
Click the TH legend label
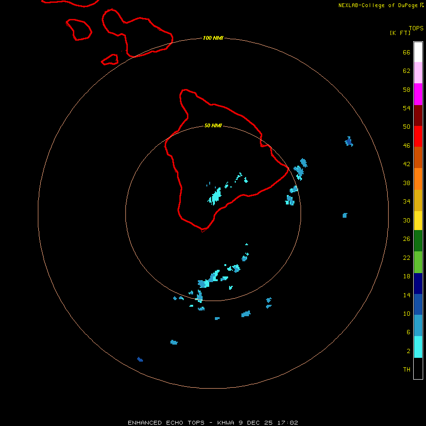407,369
